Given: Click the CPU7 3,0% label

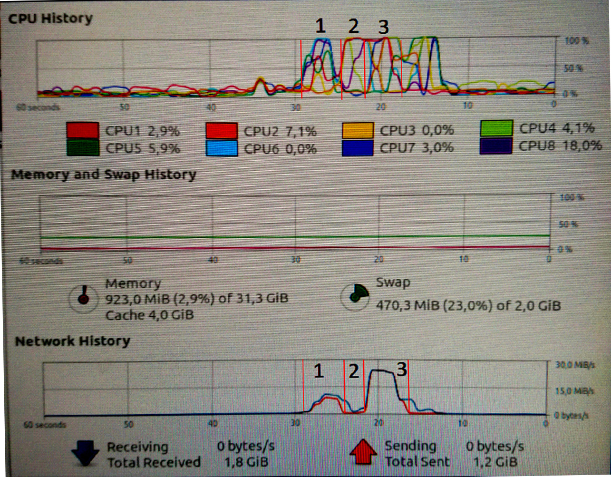Looking at the screenshot, I should pos(417,147).
